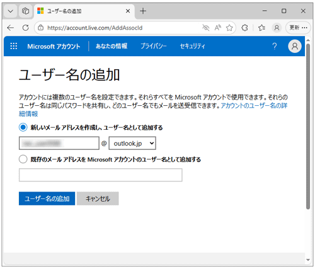Open the tab actions dropdown chevron
The image size is (315, 269).
[11, 11]
